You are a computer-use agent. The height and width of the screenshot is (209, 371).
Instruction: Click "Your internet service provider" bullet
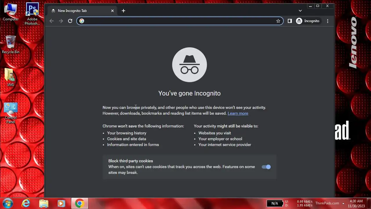tap(225, 145)
